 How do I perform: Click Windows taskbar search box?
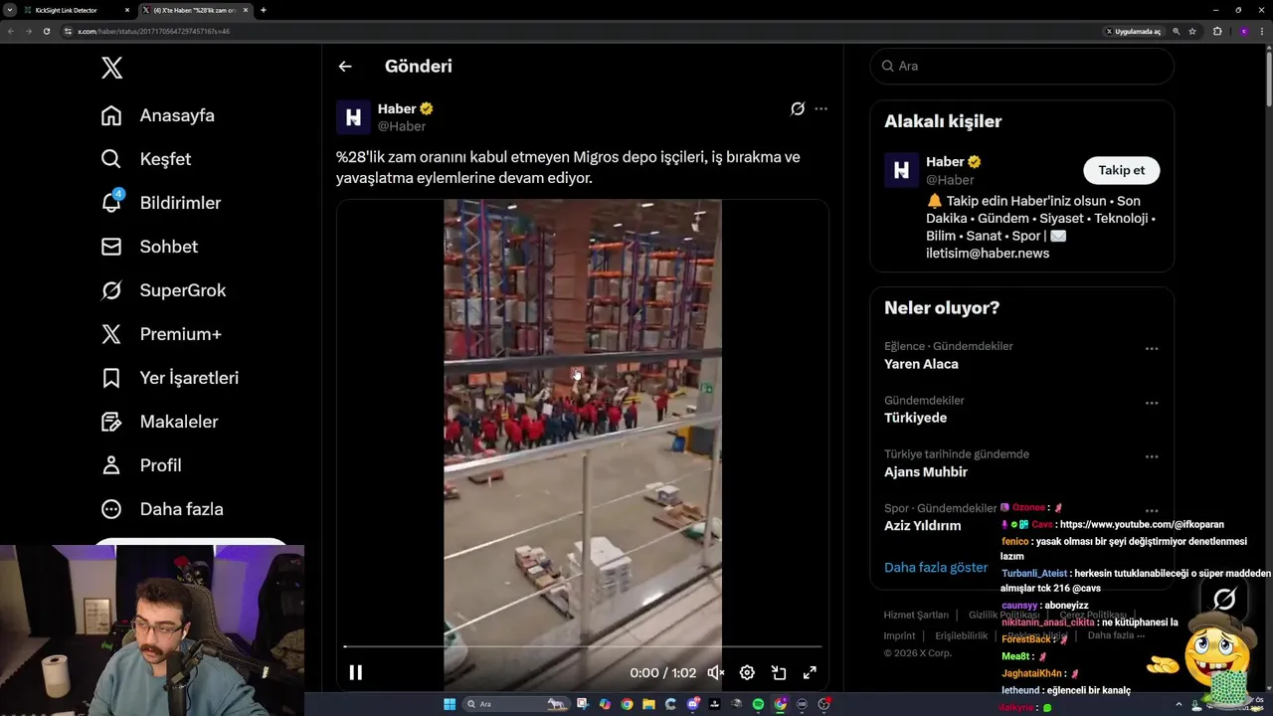coord(516,704)
